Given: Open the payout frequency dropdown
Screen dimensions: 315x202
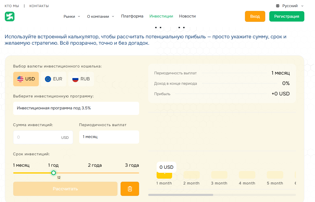Looking at the screenshot, I should pos(109,137).
